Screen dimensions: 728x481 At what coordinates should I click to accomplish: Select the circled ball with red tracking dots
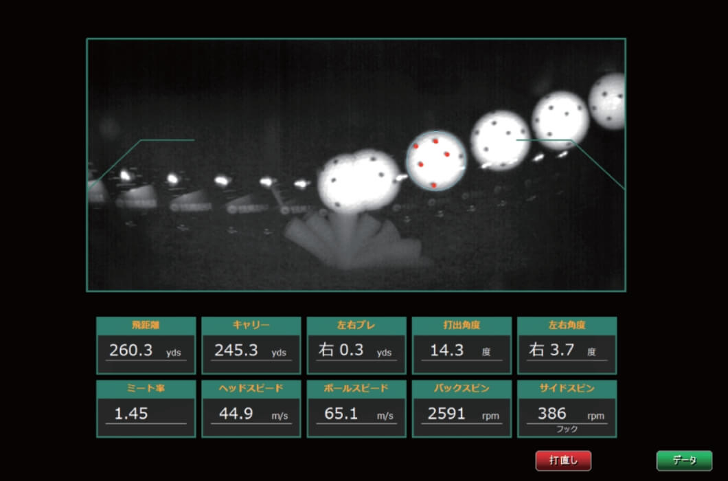click(436, 161)
